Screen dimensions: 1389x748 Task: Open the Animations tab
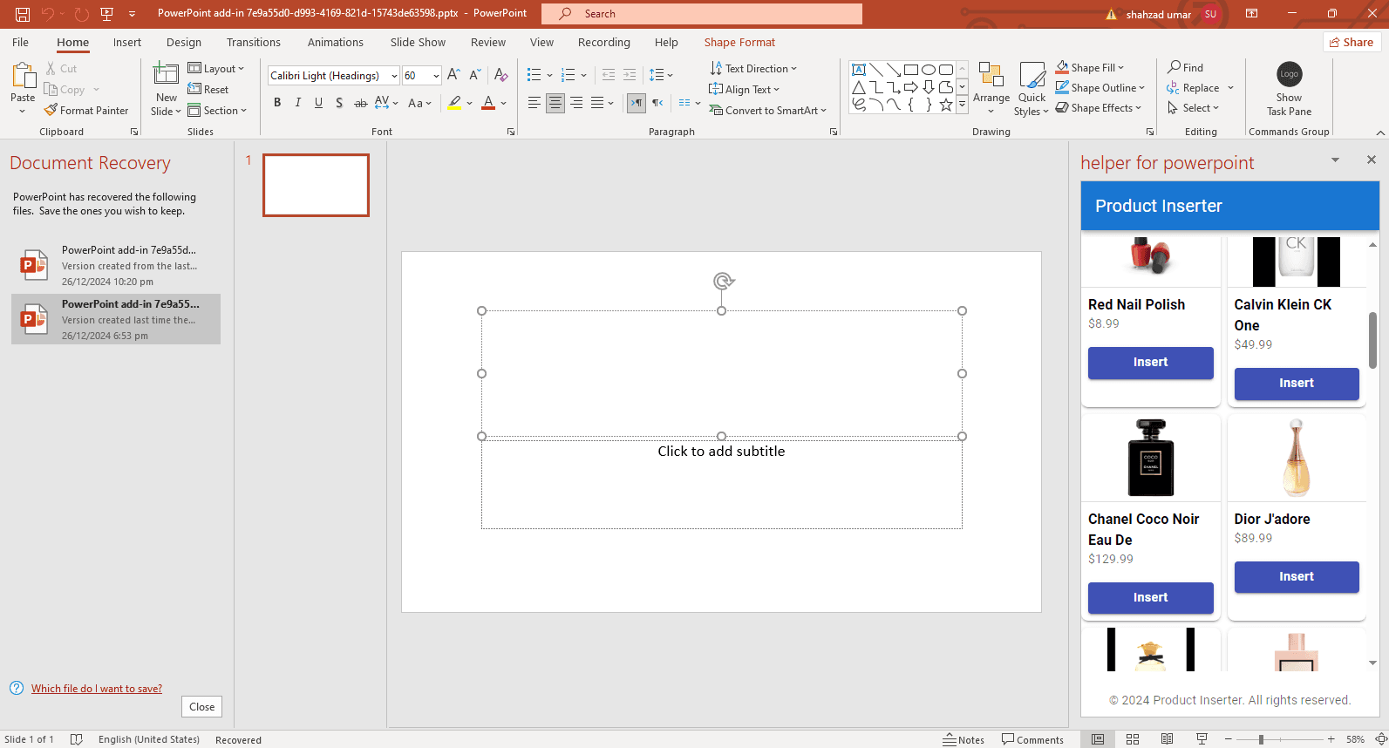pyautogui.click(x=336, y=42)
